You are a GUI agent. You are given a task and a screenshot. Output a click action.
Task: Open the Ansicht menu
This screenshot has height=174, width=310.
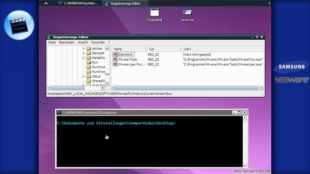pos(83,43)
